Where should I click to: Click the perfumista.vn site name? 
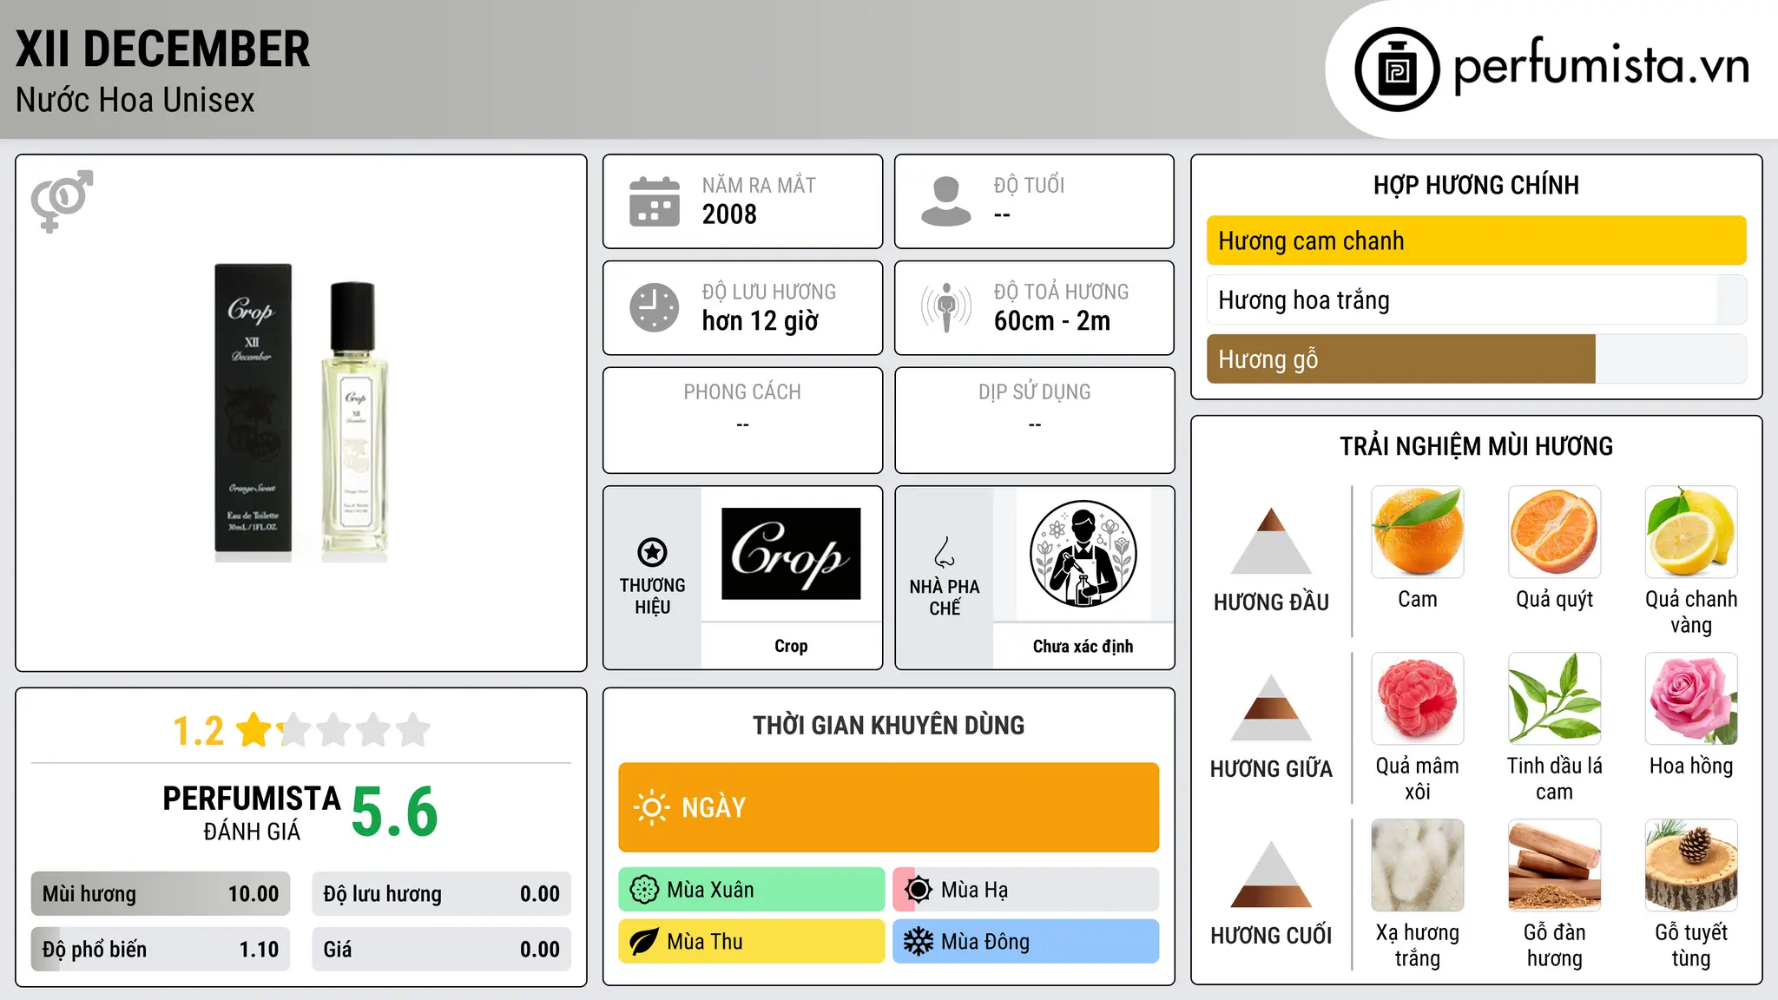tap(1601, 66)
